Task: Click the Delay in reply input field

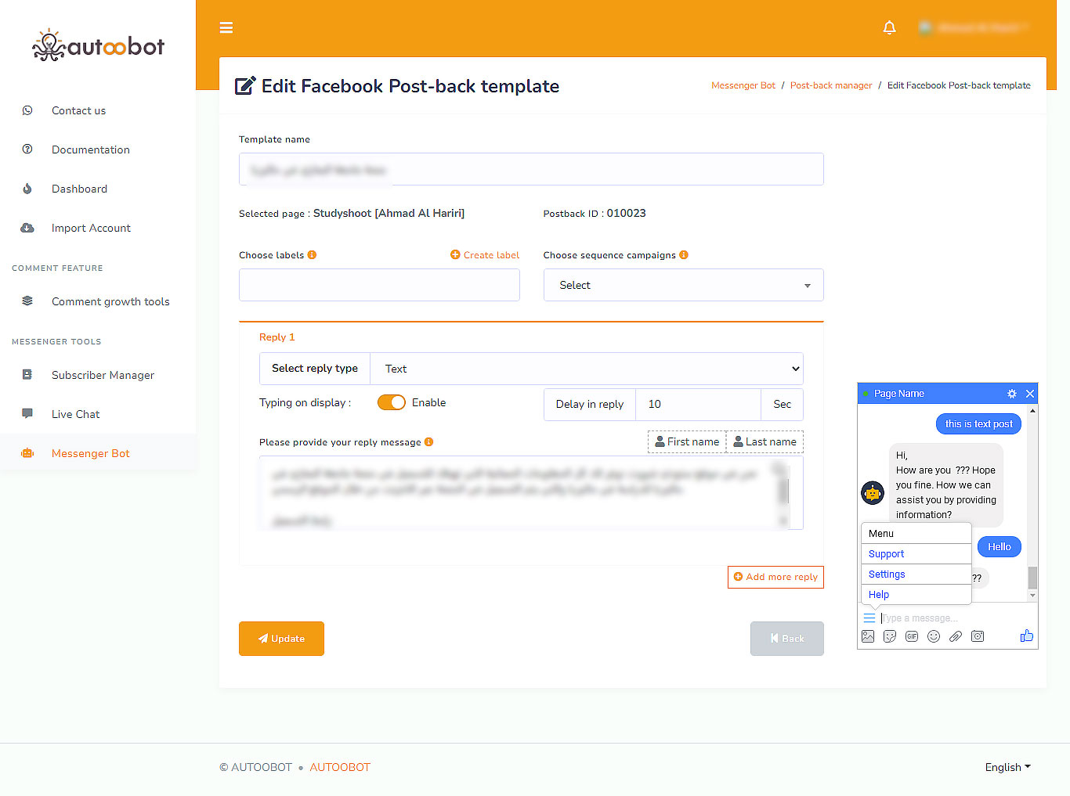Action: (x=697, y=404)
